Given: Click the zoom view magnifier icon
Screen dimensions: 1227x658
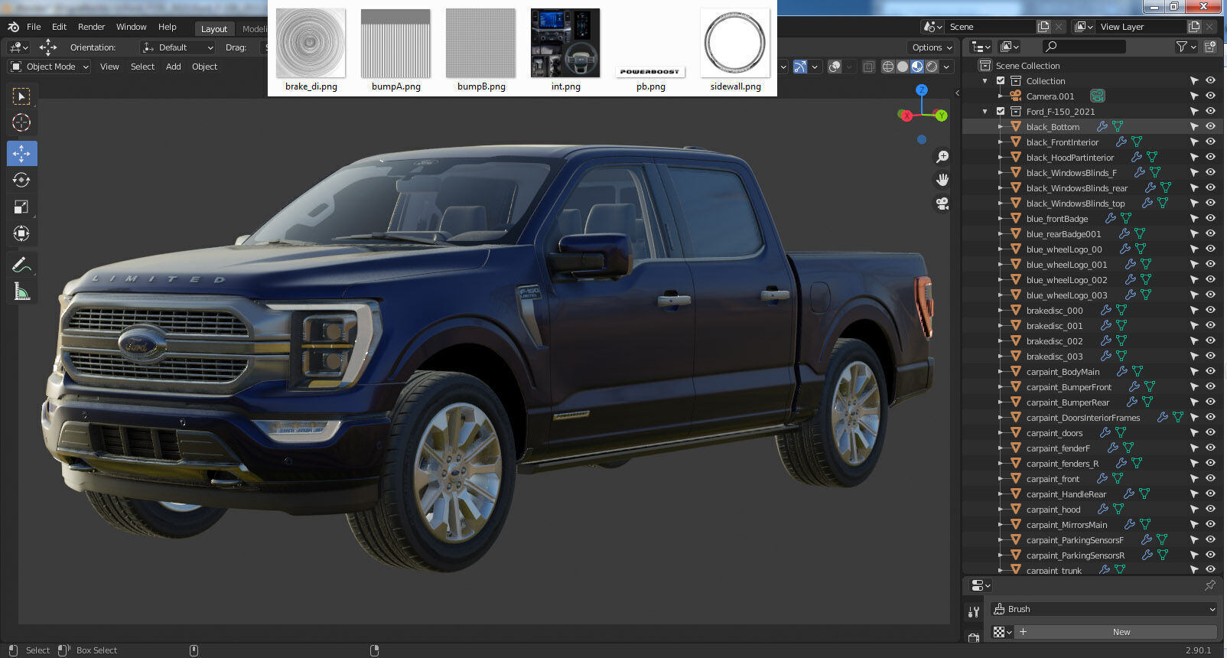Looking at the screenshot, I should 942,157.
